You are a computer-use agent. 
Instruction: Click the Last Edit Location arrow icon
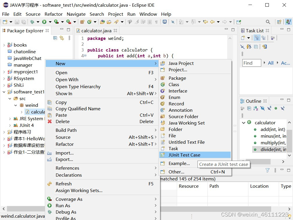(205, 22)
